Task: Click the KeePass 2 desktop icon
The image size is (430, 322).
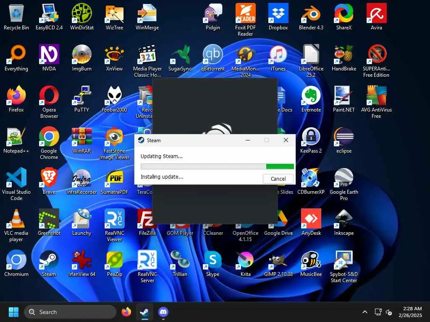Action: [311, 140]
